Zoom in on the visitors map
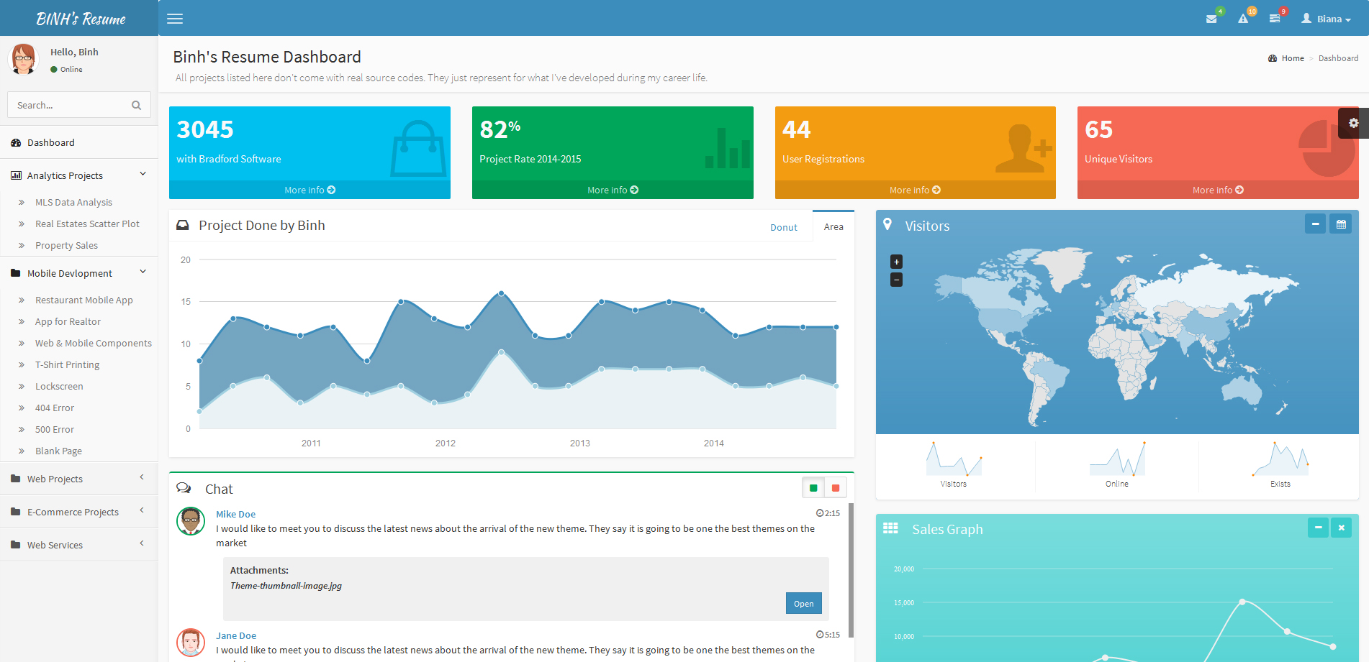This screenshot has height=662, width=1369. [x=896, y=262]
